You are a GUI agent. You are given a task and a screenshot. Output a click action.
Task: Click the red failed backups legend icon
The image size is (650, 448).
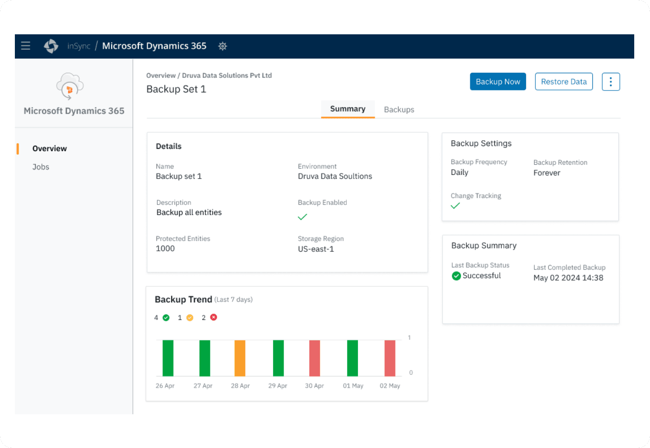pyautogui.click(x=214, y=317)
